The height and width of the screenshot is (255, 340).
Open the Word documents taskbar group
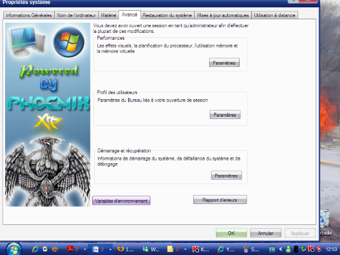99,249
